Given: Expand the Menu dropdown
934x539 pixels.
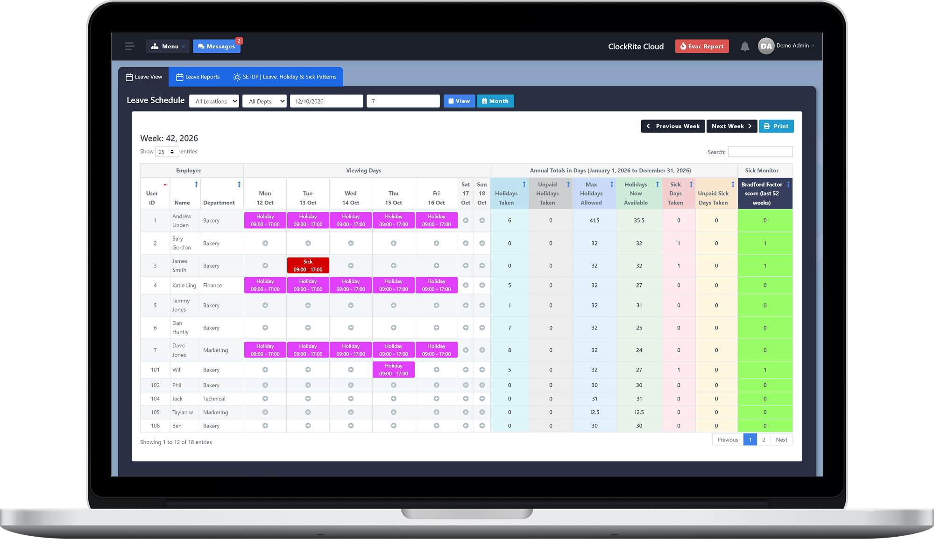Looking at the screenshot, I should point(168,46).
